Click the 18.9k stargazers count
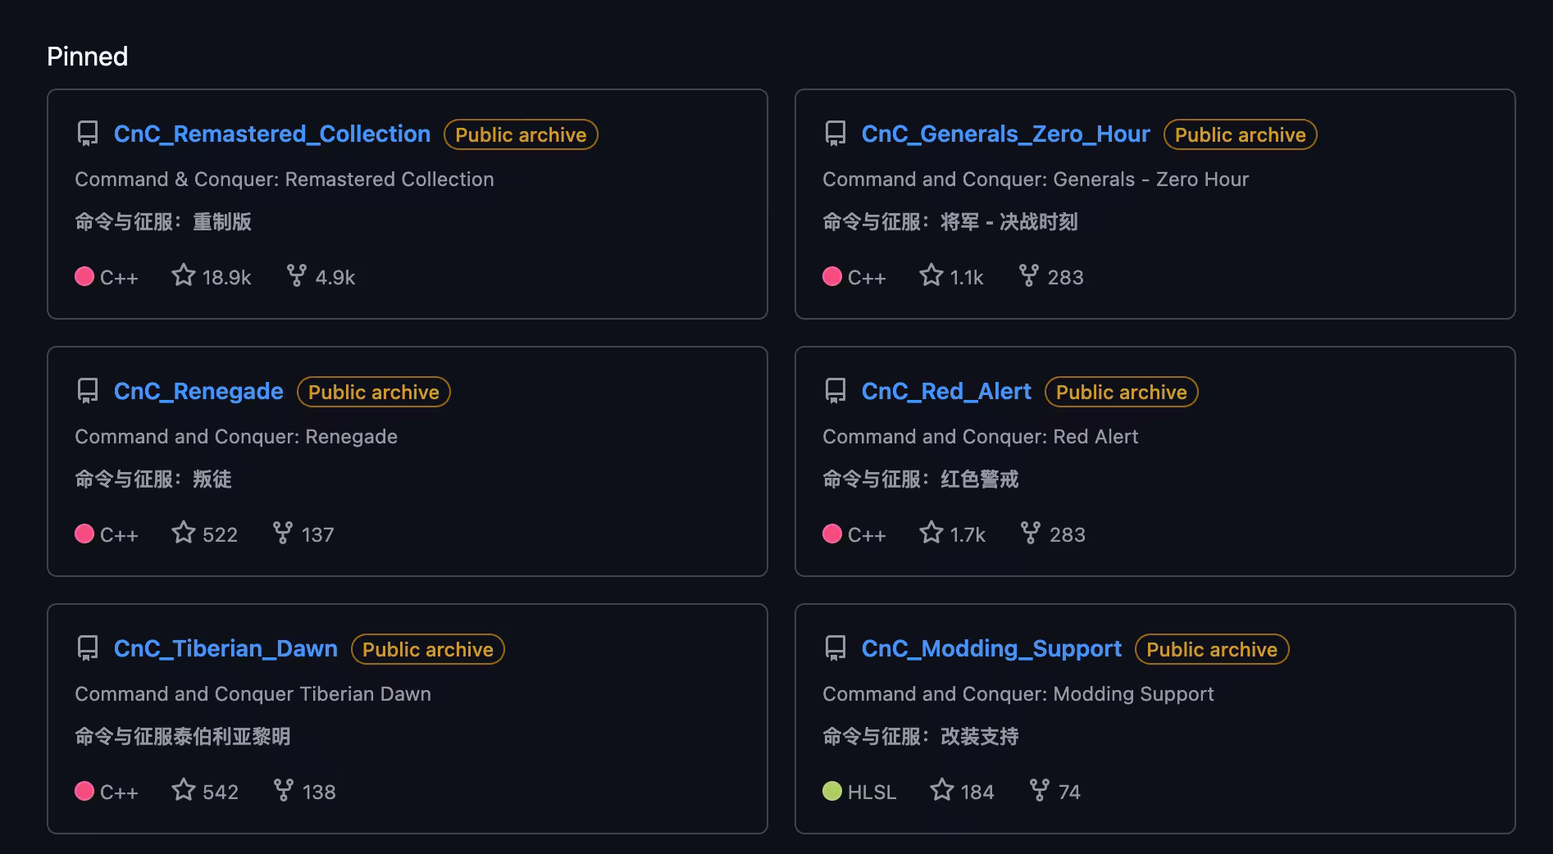 click(226, 278)
